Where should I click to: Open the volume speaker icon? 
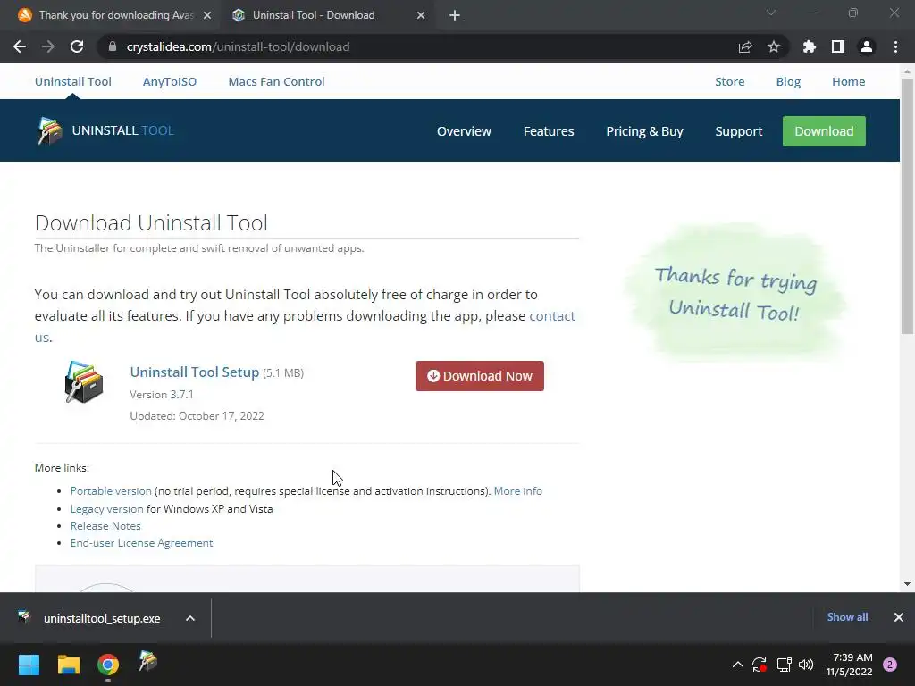pos(806,665)
